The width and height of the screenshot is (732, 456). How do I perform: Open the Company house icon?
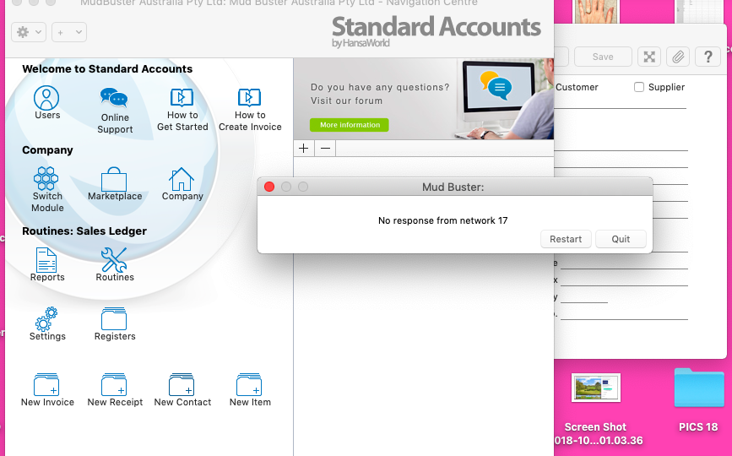182,179
